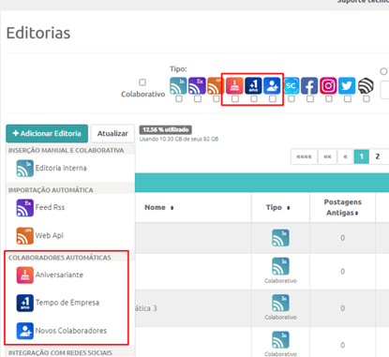Tick checkbox under Web Api orange icon
This screenshot has width=389, height=357.
click(x=217, y=98)
